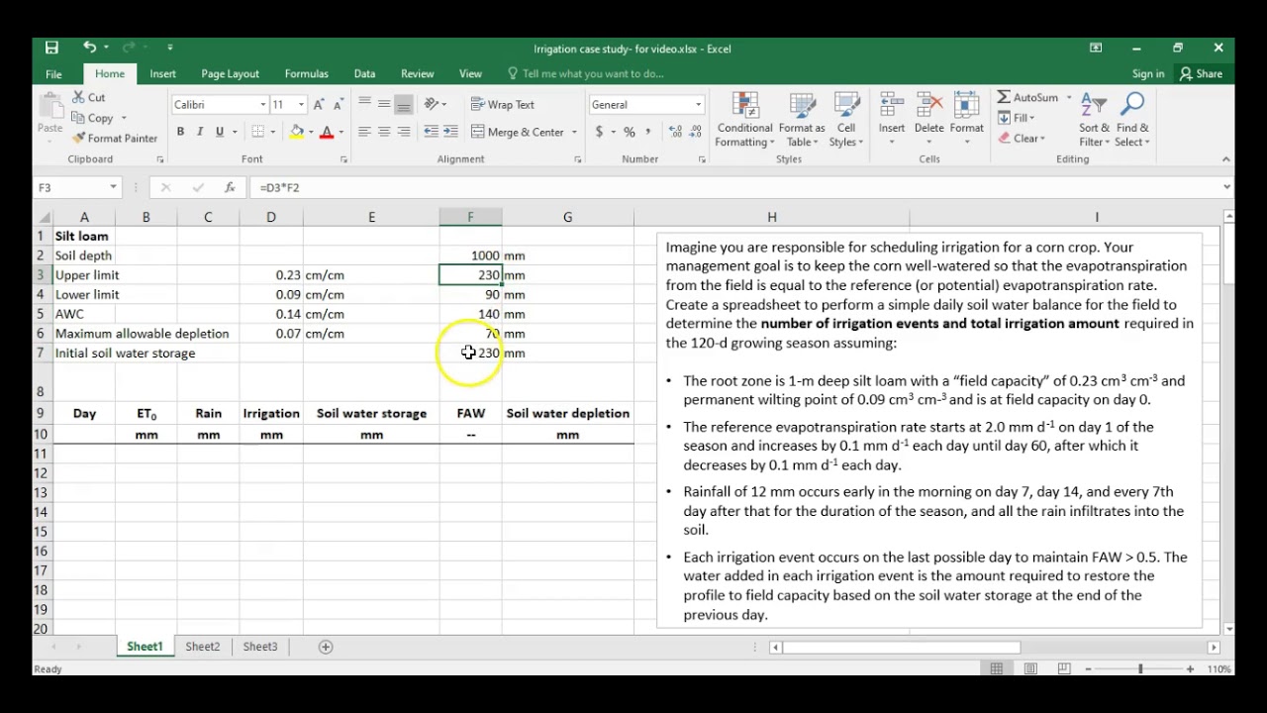Image resolution: width=1267 pixels, height=713 pixels.
Task: Switch to the Insert ribbon tab
Action: [163, 74]
